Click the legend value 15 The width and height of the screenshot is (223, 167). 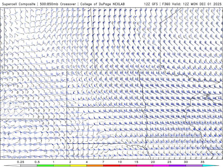(x=136, y=162)
